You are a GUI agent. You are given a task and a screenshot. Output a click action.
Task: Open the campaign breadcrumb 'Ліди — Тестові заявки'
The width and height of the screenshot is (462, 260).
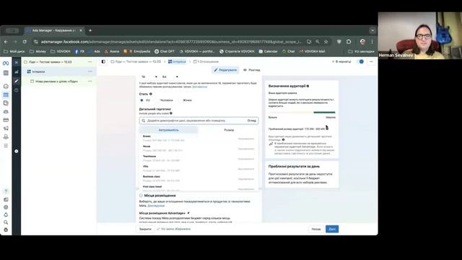click(x=136, y=61)
